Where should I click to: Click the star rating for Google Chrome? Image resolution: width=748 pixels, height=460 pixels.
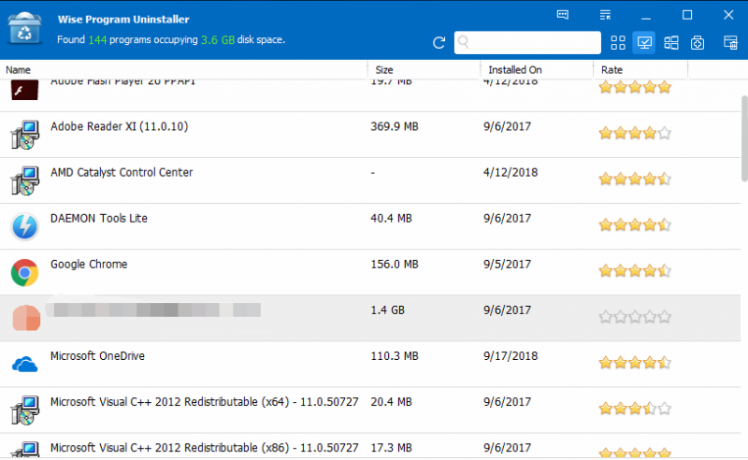pos(635,270)
